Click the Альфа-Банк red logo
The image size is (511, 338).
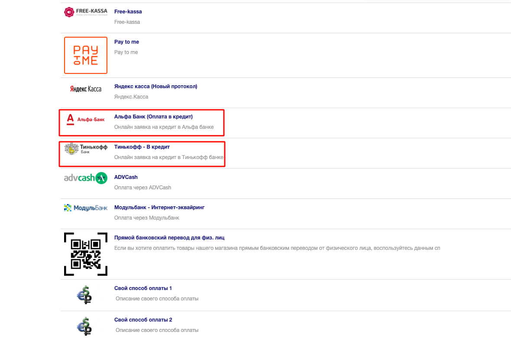coord(85,119)
